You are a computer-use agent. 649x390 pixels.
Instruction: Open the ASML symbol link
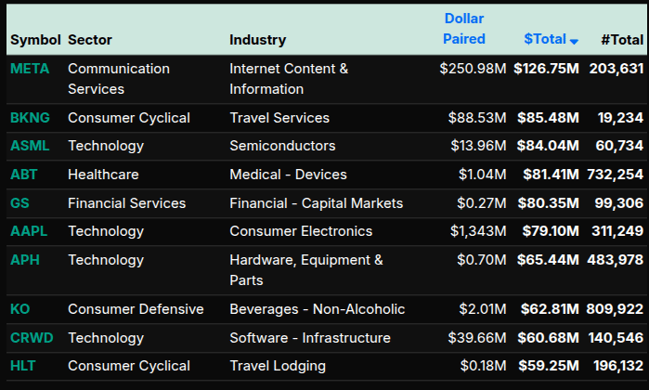(29, 146)
